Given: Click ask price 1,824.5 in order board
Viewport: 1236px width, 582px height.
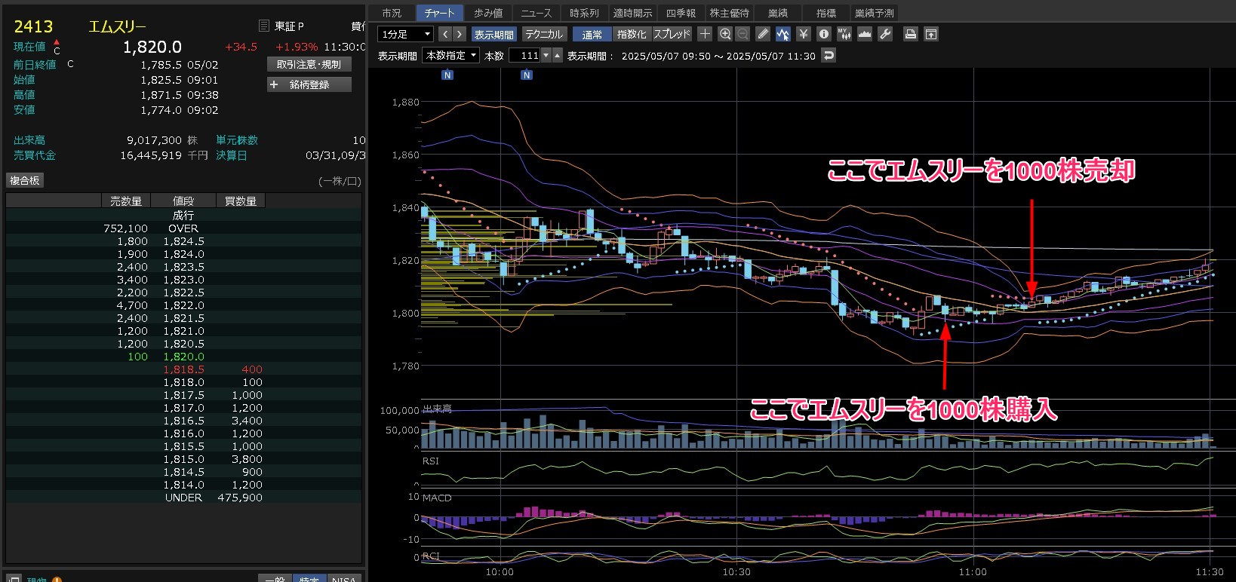Looking at the screenshot, I should click(x=184, y=241).
